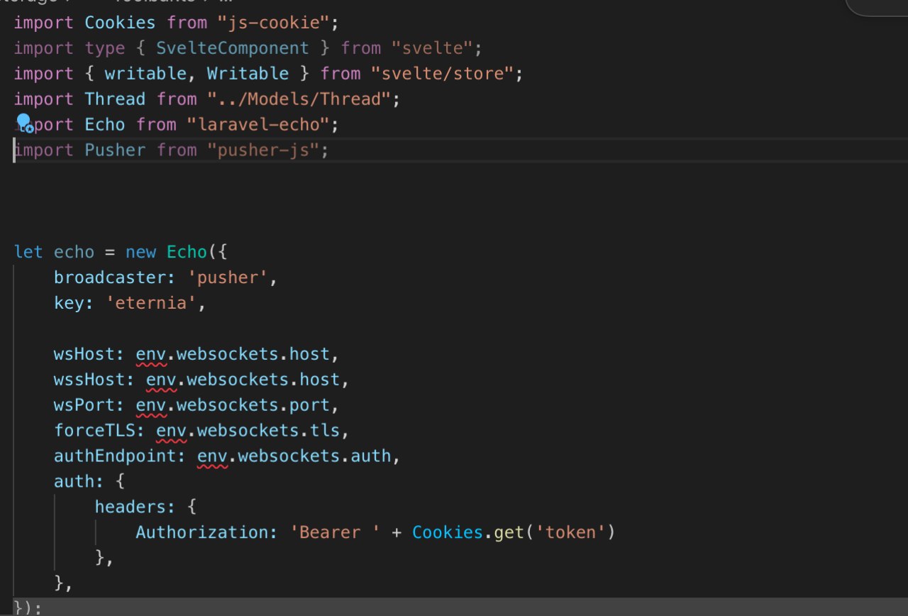
Task: Click the tls property on the forceTLS line
Action: point(325,431)
